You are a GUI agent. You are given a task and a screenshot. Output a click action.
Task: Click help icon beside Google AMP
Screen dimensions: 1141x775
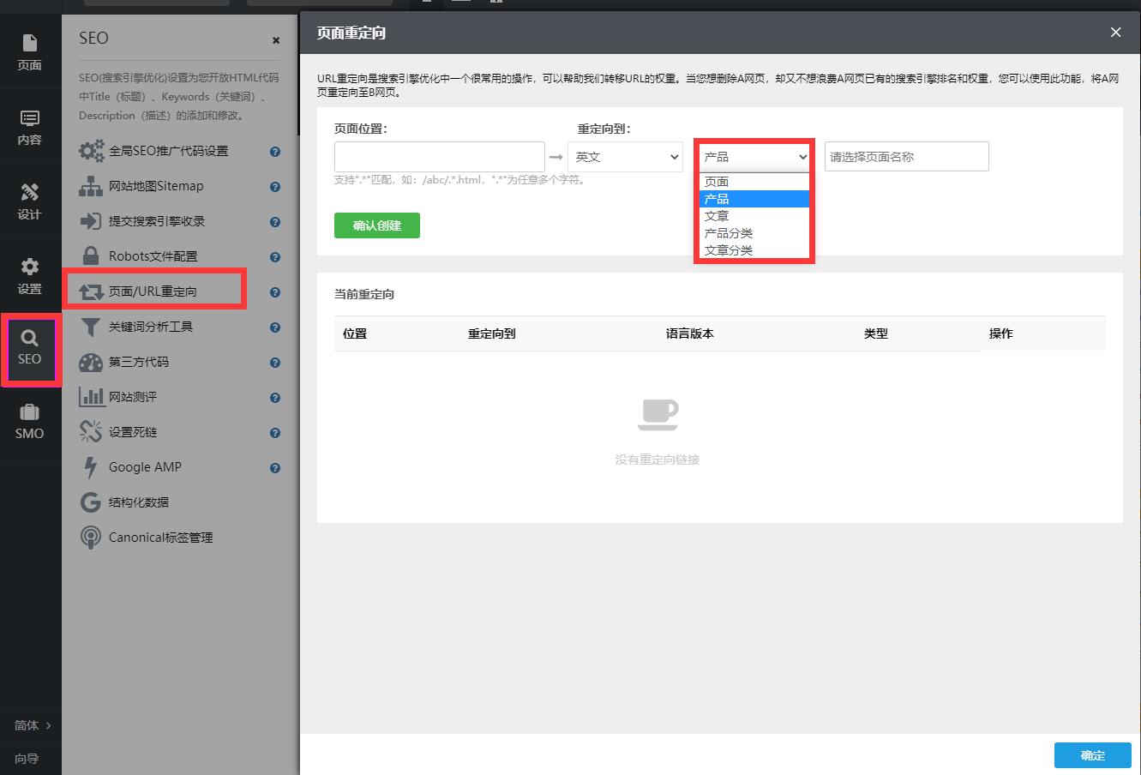[275, 468]
